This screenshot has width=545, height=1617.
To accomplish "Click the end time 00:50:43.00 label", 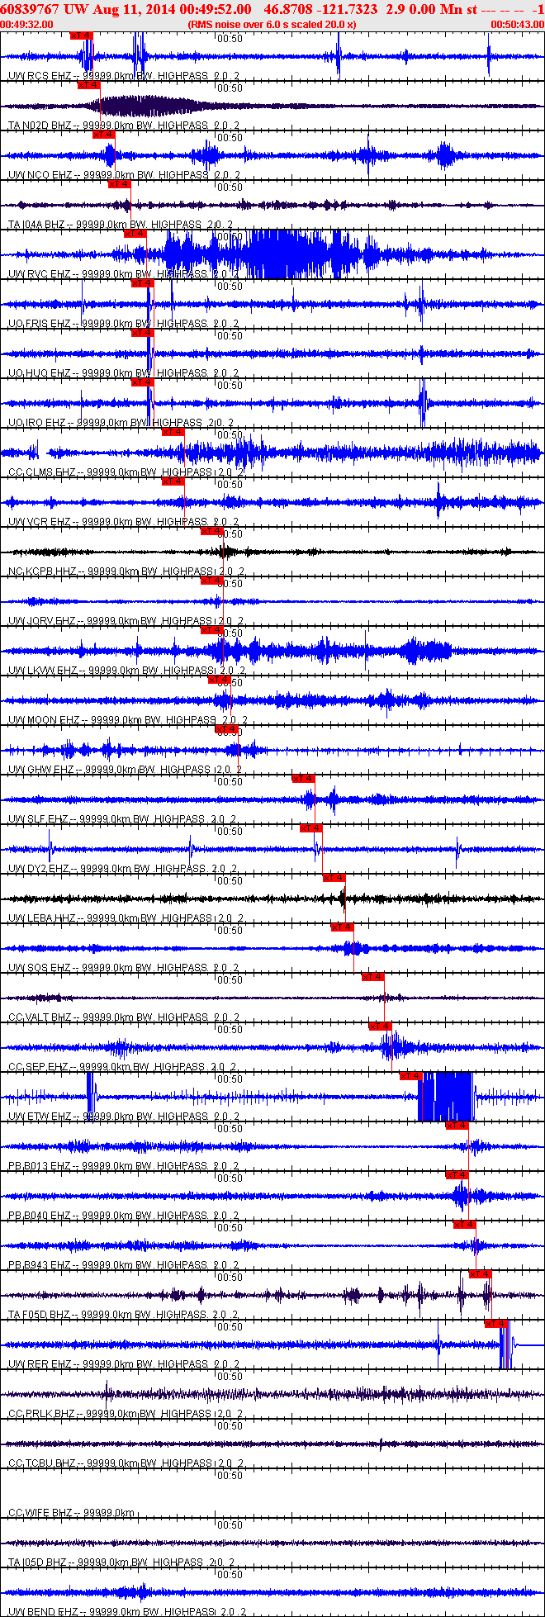I will (517, 25).
